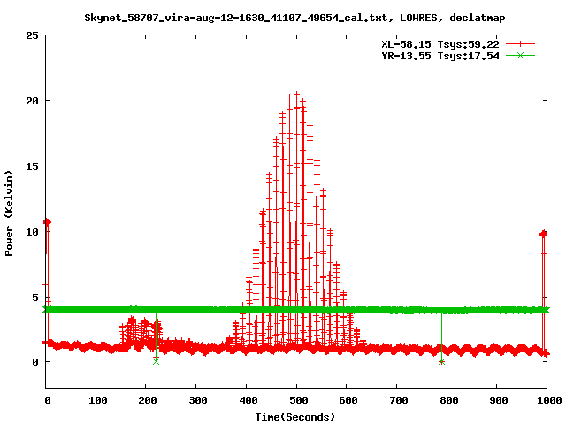Screen dimensions: 566x425
Task: Click the x-axis tick label 300
Action: (198, 400)
